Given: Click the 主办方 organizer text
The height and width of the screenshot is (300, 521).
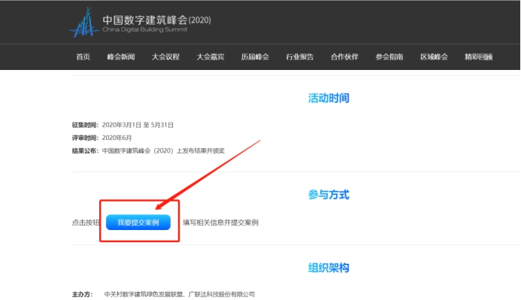Looking at the screenshot, I should coord(180,294).
